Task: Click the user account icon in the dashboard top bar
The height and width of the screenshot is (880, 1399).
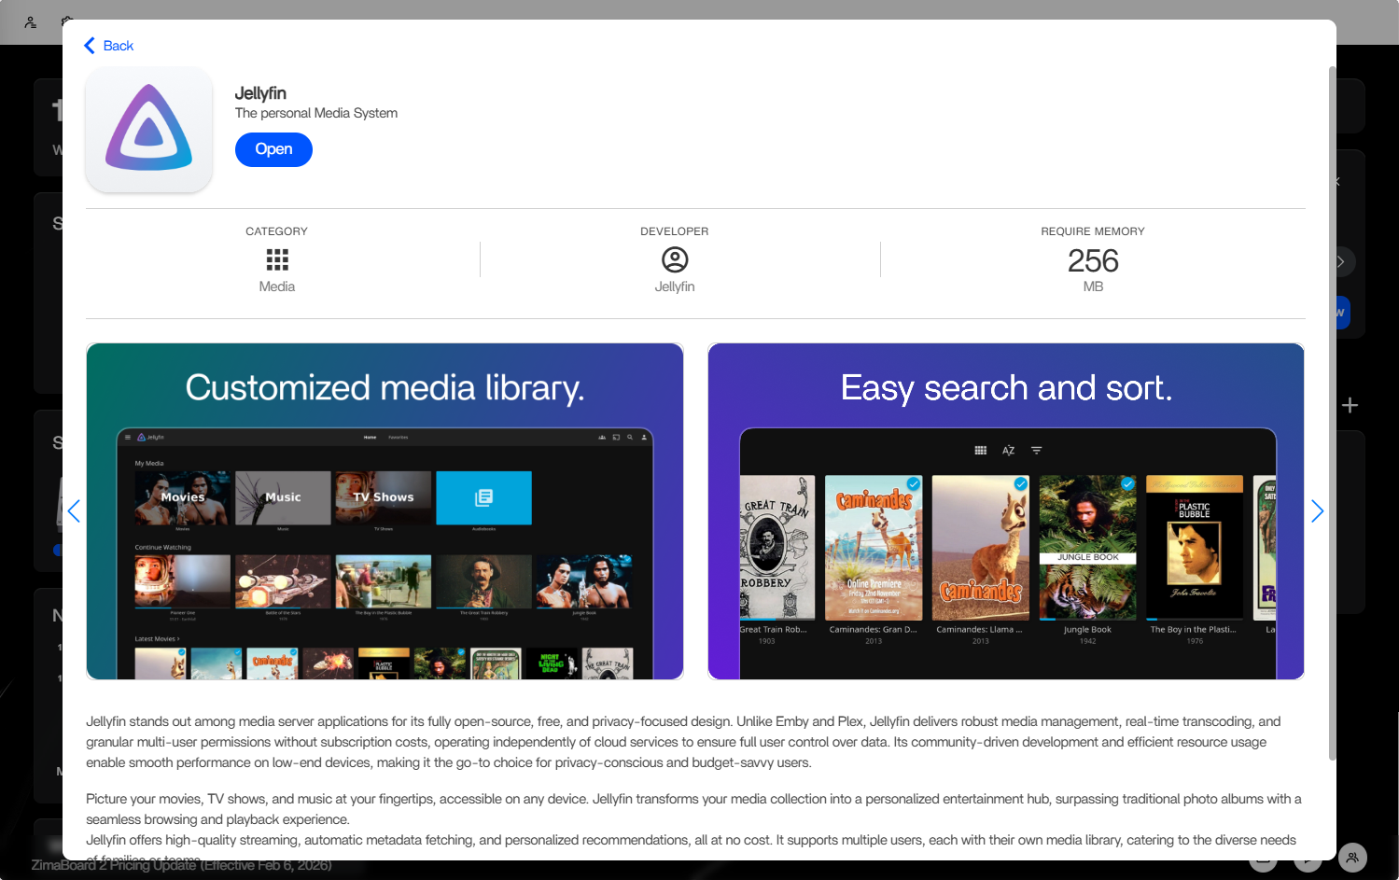Action: (31, 22)
